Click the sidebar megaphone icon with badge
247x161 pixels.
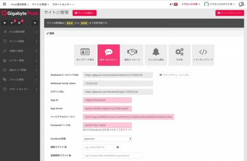coord(12,23)
